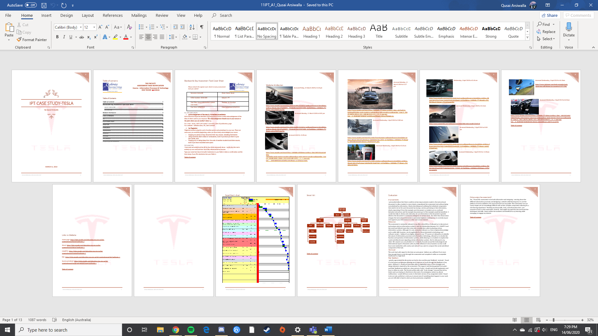Click the Find icon
The image size is (598, 336).
pos(539,24)
